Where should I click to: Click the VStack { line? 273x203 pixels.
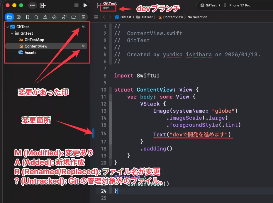(x=153, y=104)
